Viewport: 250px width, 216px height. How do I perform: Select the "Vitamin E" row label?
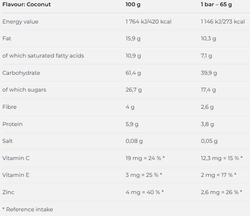[x=16, y=175]
